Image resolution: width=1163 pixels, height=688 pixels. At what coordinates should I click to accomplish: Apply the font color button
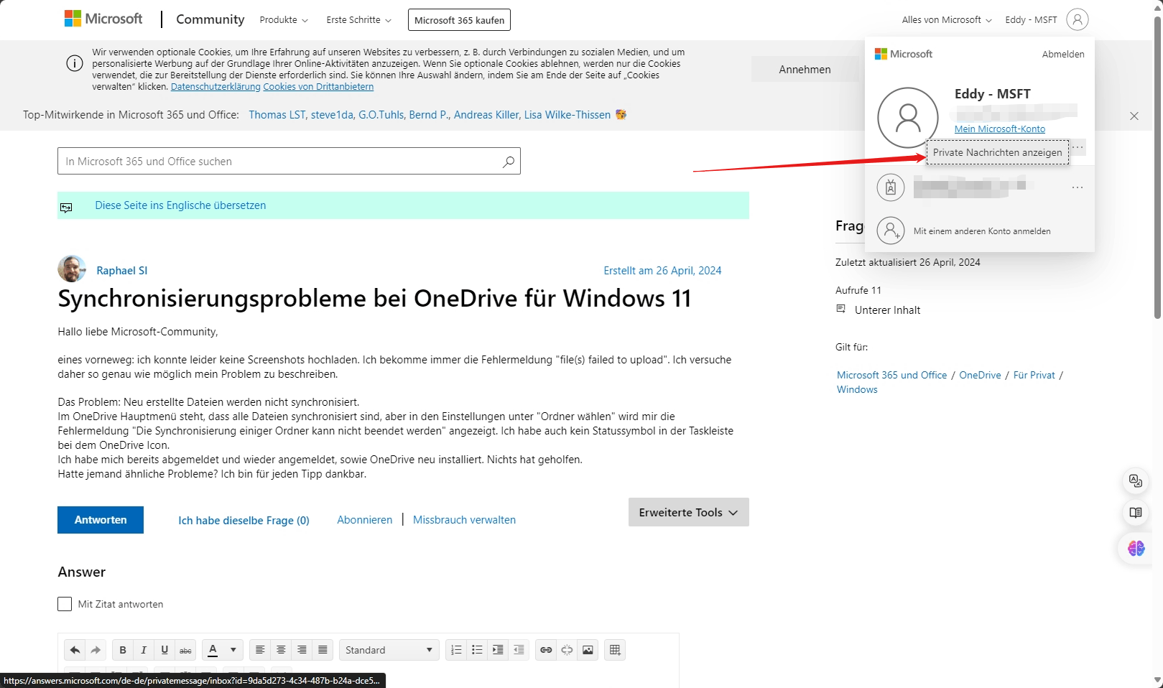click(x=213, y=650)
